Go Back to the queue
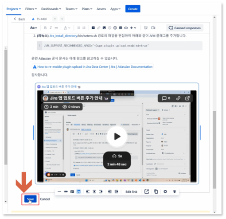The width and height of the screenshot is (226, 219). [x=19, y=19]
